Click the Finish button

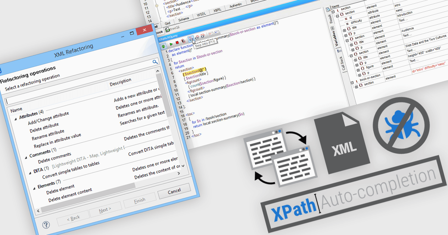click(139, 200)
